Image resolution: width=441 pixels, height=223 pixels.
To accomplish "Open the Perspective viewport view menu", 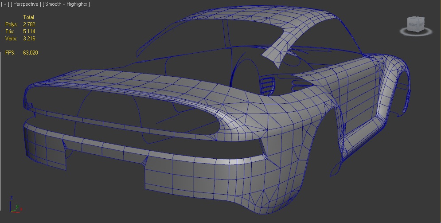I will [x=26, y=4].
